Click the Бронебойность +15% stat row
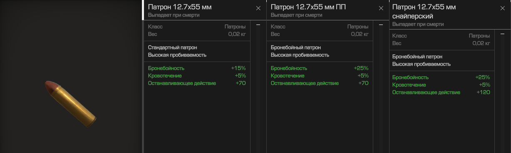Image resolution: width=511 pixels, height=153 pixels. [197, 68]
